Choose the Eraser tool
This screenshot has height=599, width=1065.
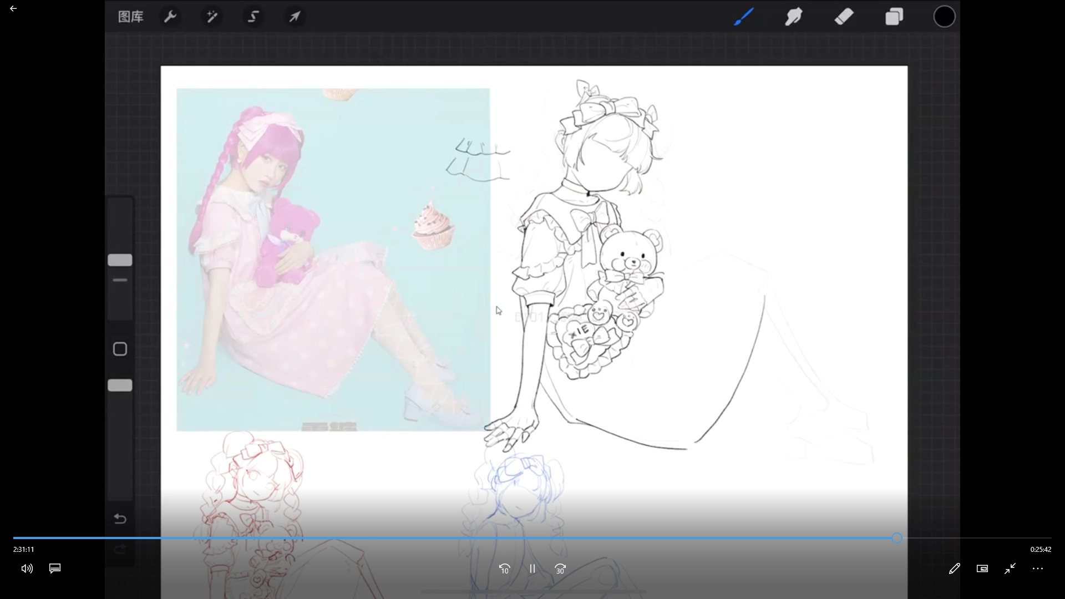(x=844, y=17)
